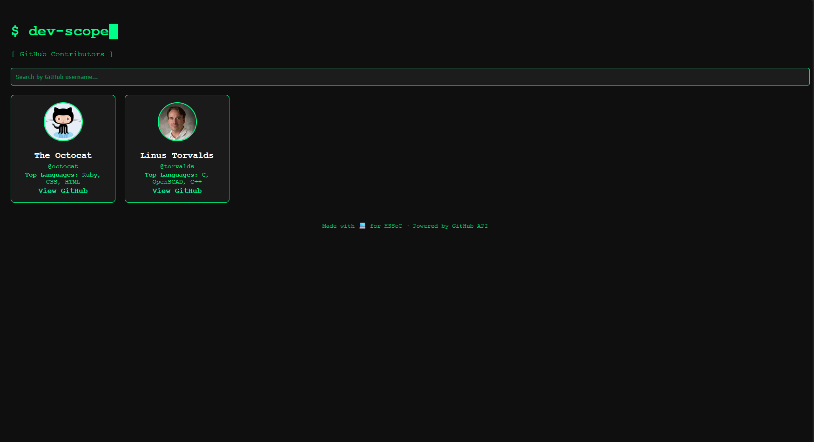This screenshot has width=814, height=442.
Task: Open The Octocat's View GitHub link
Action: (x=63, y=191)
